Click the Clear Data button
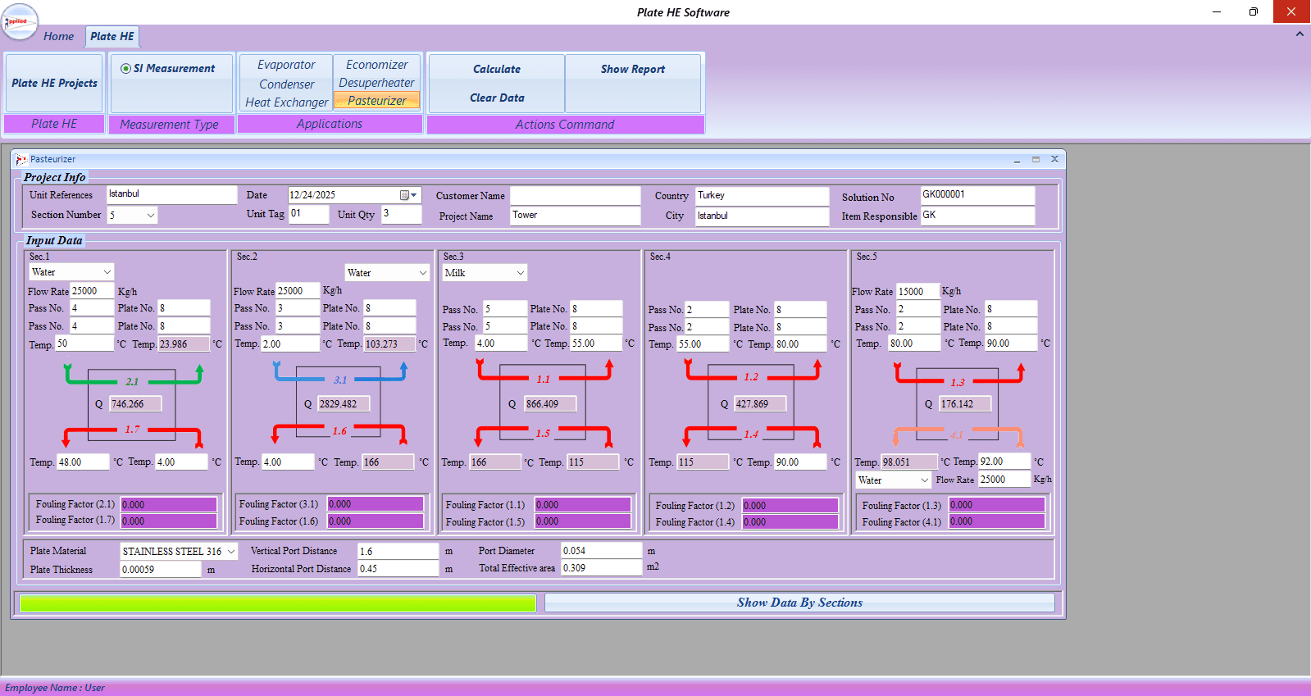Screen dimensions: 1311x696 coord(497,98)
